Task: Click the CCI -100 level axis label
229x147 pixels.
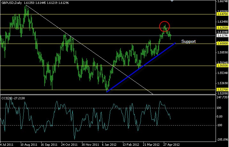Action: click(220, 125)
